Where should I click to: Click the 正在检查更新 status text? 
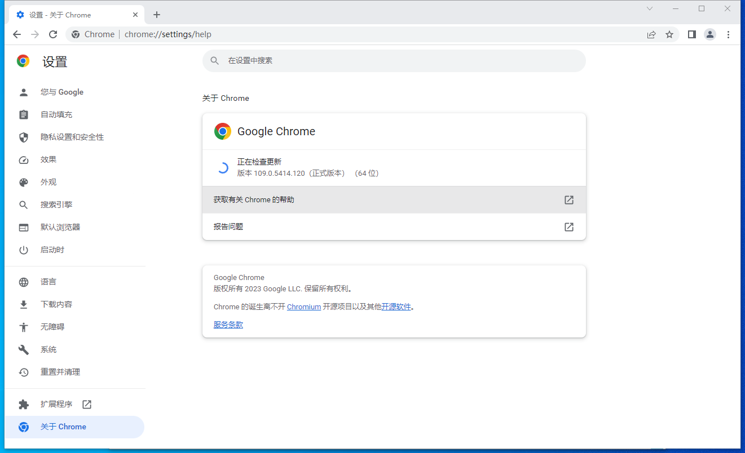point(259,162)
